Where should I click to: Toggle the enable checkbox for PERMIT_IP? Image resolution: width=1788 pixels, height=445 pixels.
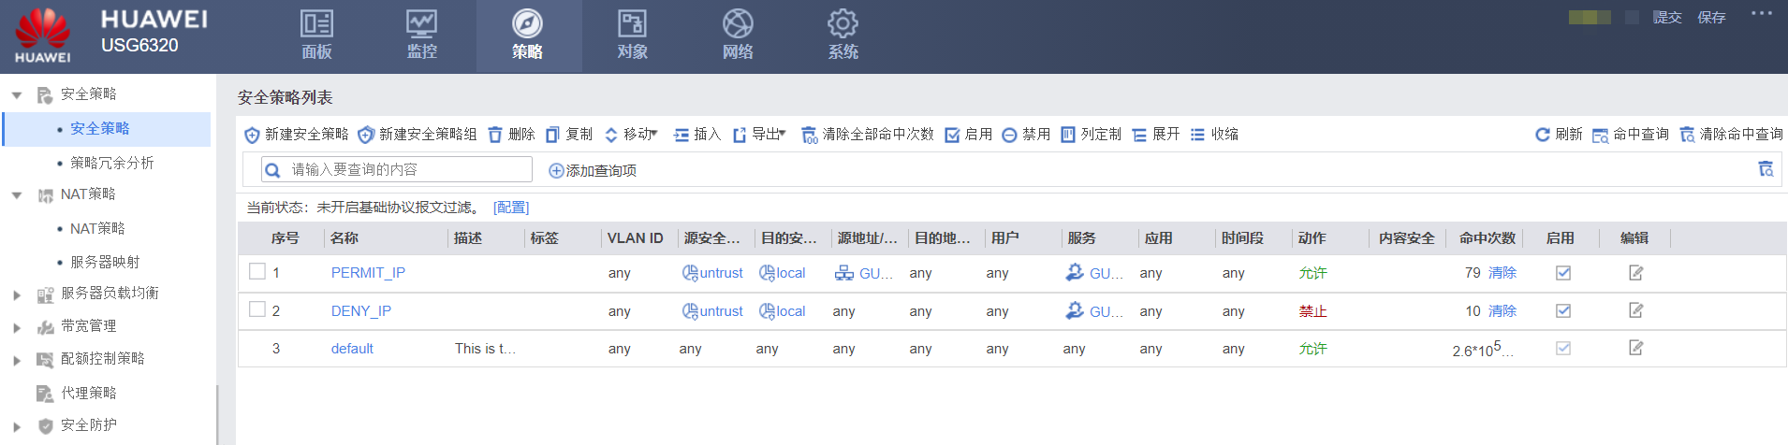click(x=1563, y=273)
